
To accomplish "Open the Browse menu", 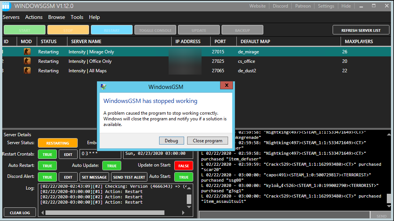I will (56, 17).
